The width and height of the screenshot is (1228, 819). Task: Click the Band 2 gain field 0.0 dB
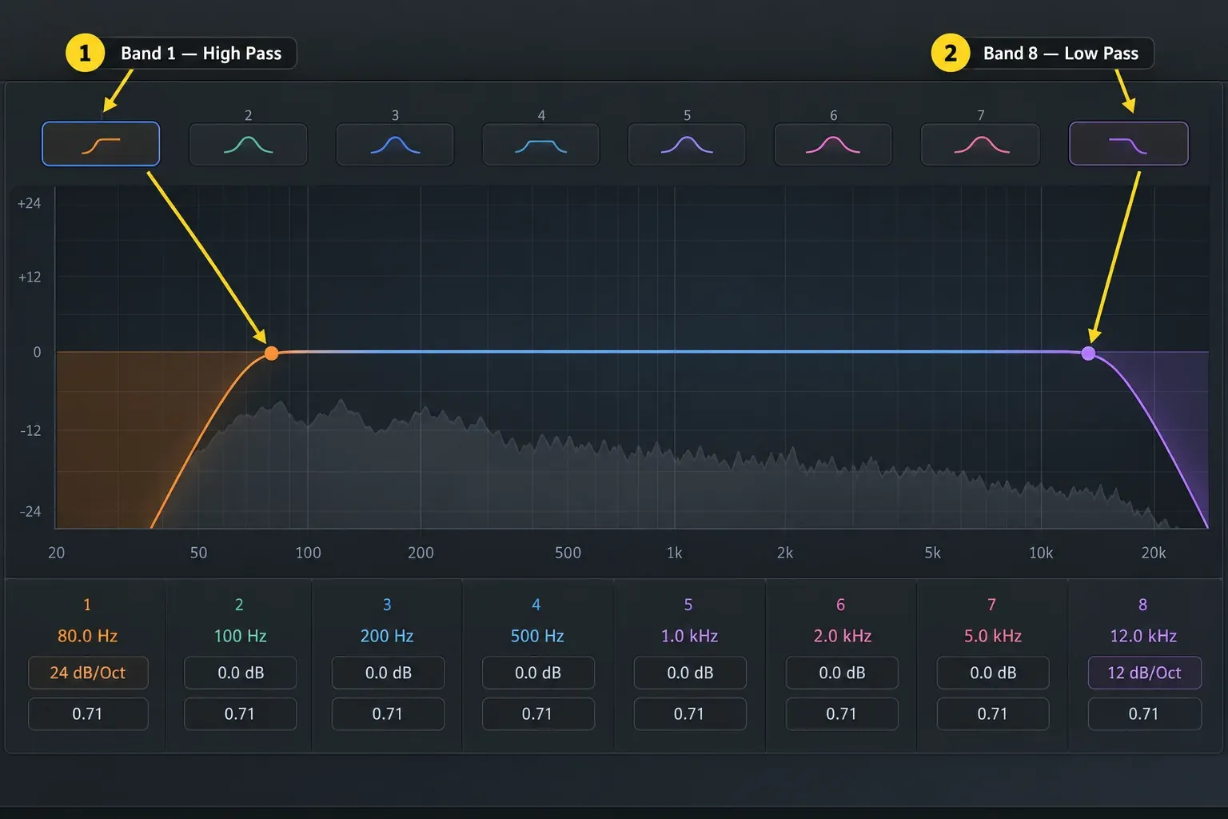[x=240, y=673]
